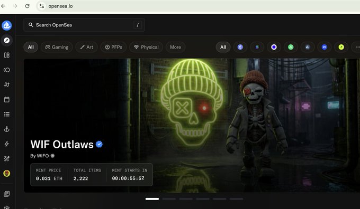
Task: Click the MINT PRICE label
Action: (49, 170)
